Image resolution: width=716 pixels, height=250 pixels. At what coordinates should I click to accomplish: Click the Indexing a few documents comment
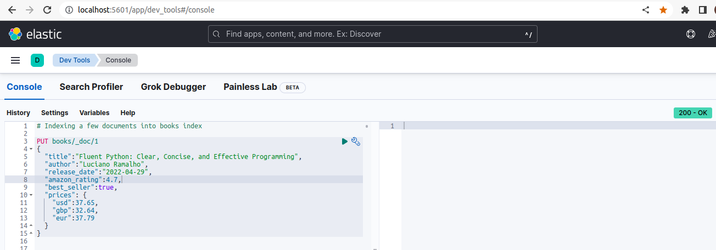[119, 126]
